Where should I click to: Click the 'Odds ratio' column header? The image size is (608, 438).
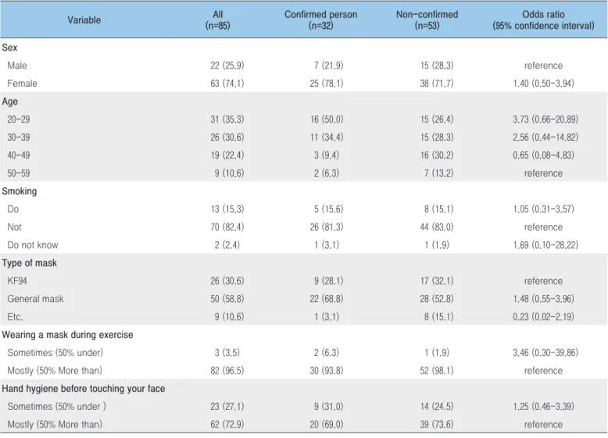pos(543,20)
